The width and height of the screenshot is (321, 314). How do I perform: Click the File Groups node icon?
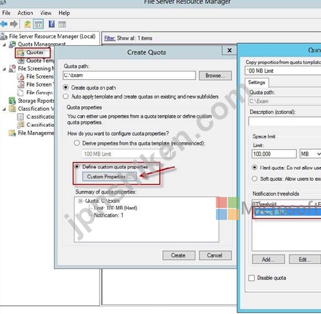click(21, 93)
